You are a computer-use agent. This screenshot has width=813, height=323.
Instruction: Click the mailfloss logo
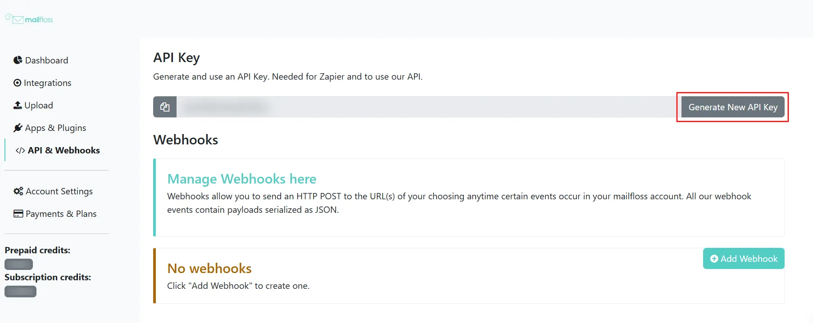(x=29, y=19)
